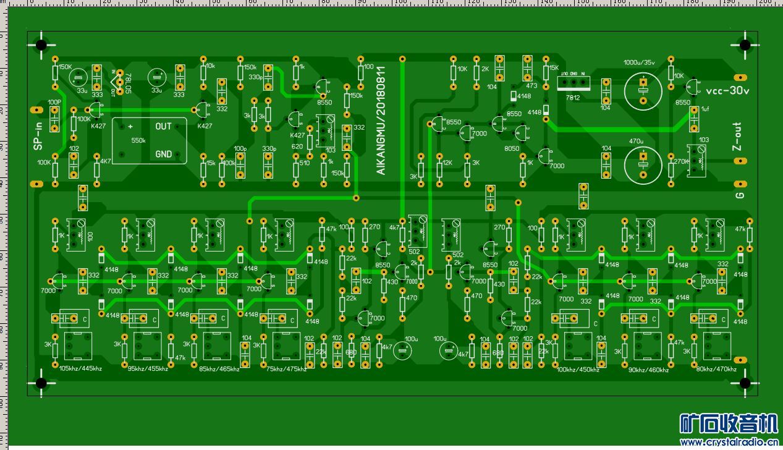The image size is (783, 450).
Task: Click the 78L05 OUT pin label
Action: (112, 91)
